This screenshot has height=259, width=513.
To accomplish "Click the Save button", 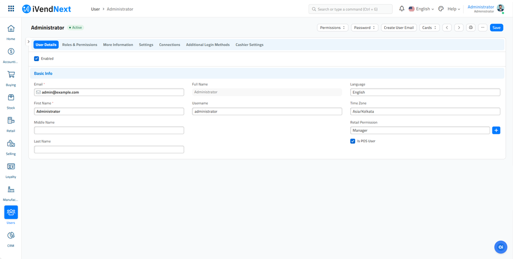I will point(496,28).
